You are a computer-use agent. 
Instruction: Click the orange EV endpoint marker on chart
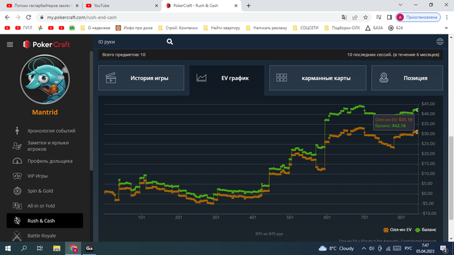[416, 131]
